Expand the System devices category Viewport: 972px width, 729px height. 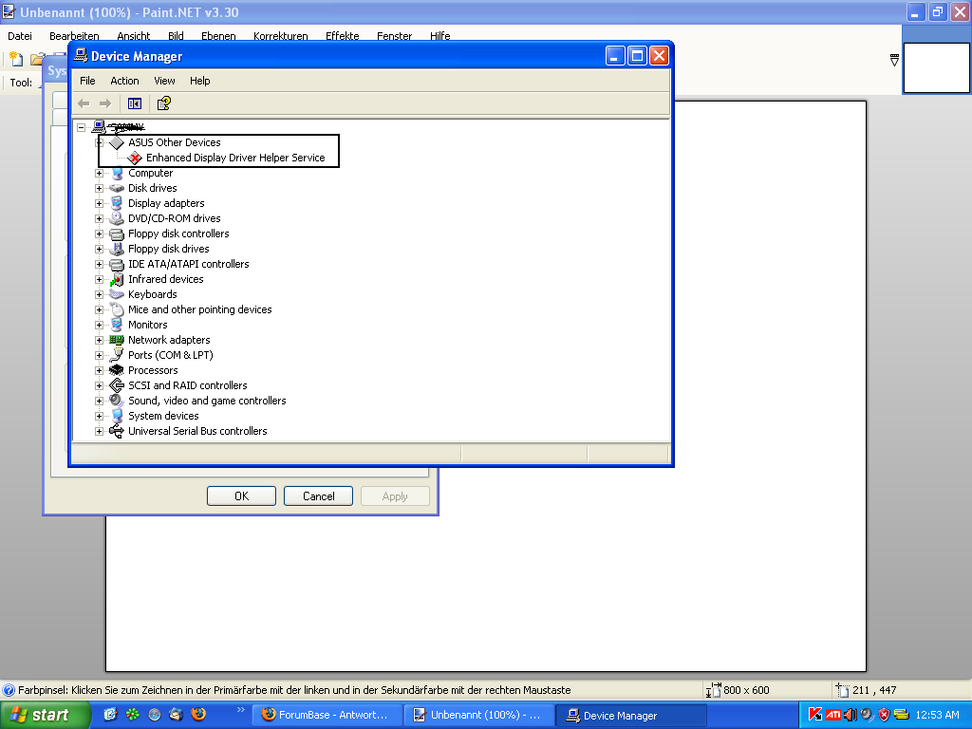pyautogui.click(x=99, y=416)
